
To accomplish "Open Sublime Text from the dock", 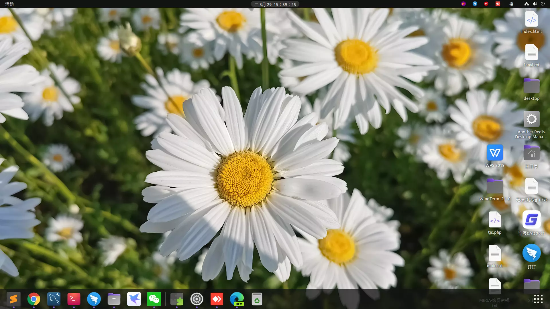I will point(14,299).
